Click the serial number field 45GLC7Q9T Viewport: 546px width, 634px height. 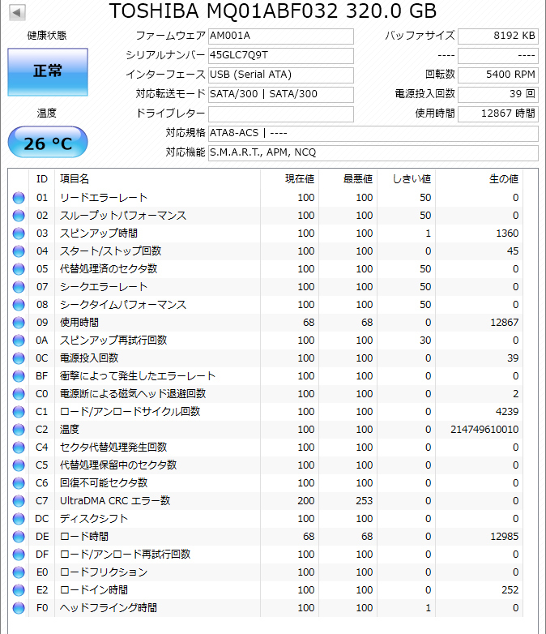pos(279,55)
